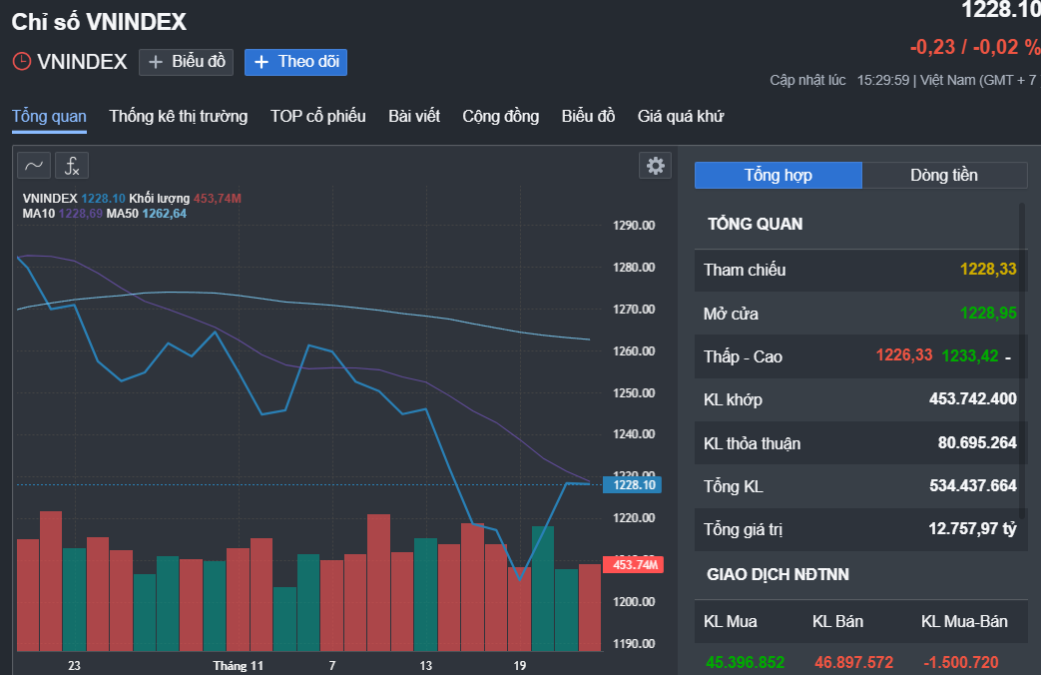Switch to Dòng tiền panel

click(x=944, y=176)
